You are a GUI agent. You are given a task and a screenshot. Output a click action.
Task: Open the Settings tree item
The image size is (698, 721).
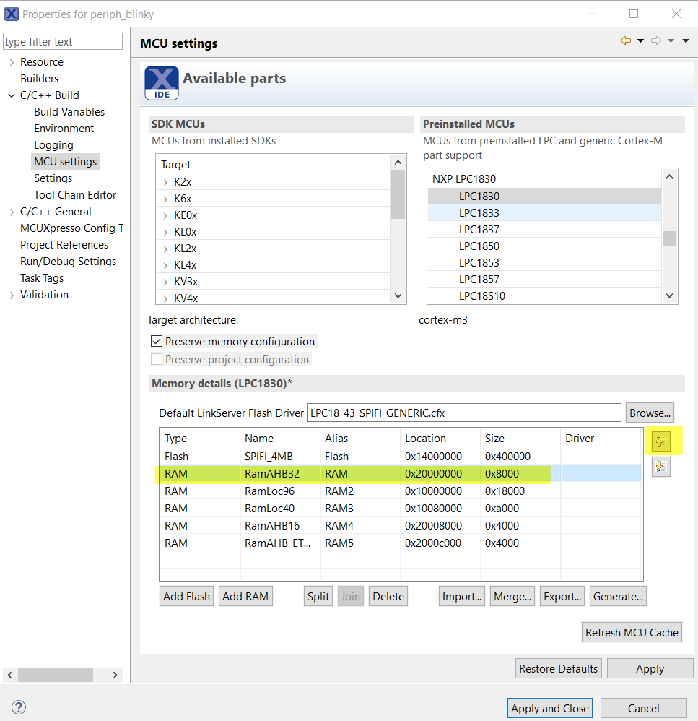coord(53,178)
